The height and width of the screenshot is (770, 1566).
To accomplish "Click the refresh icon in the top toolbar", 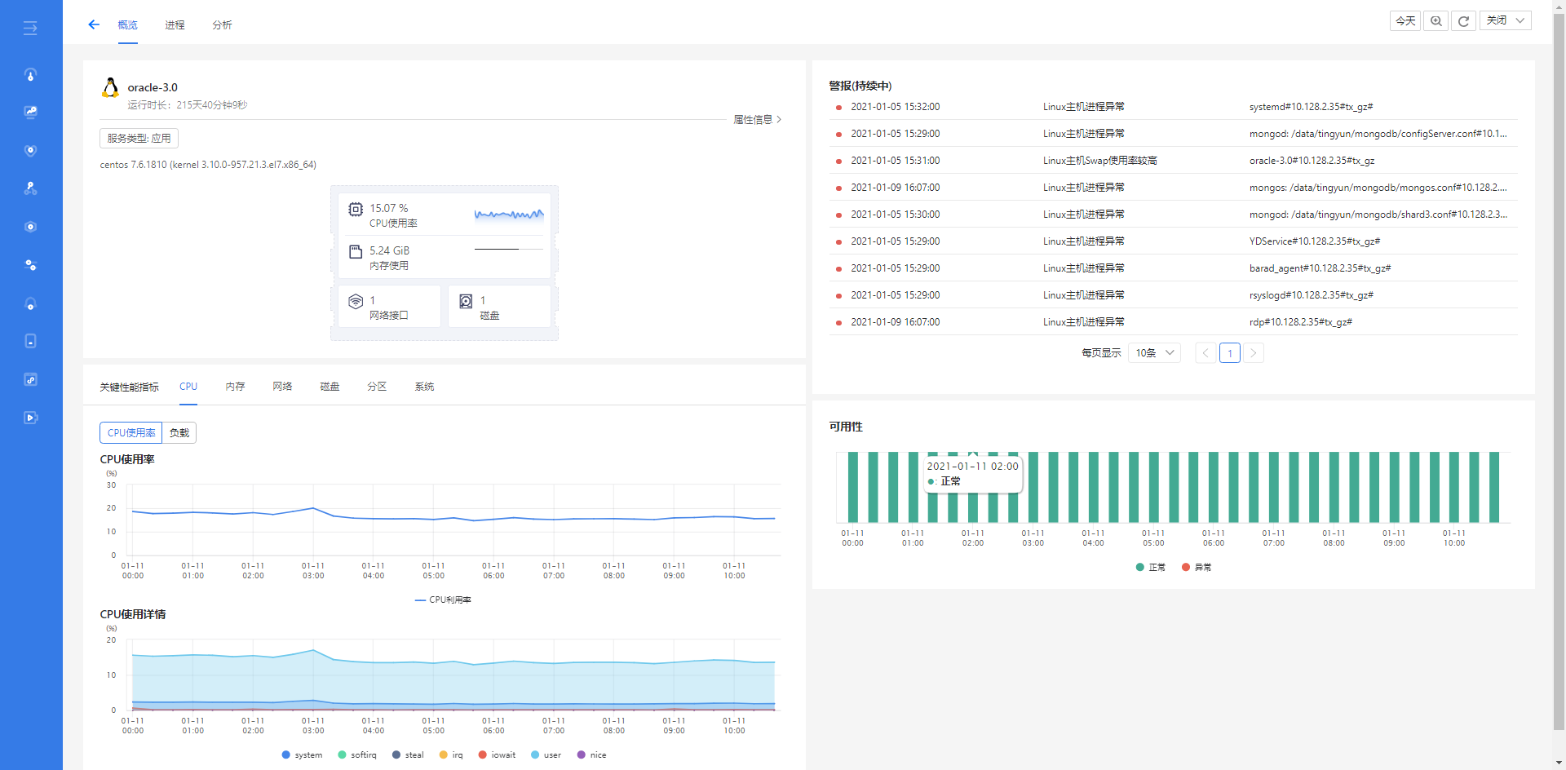I will pyautogui.click(x=1463, y=20).
